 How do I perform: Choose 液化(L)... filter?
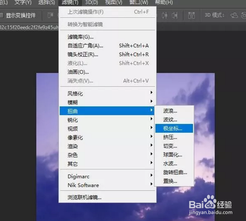[x=108, y=63]
